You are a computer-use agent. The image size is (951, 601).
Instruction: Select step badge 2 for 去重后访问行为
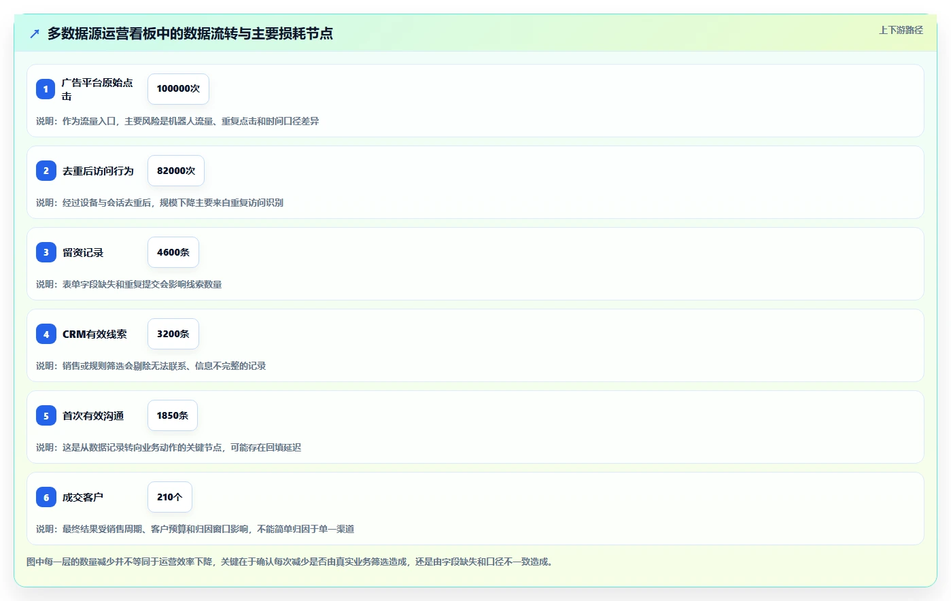coord(46,171)
